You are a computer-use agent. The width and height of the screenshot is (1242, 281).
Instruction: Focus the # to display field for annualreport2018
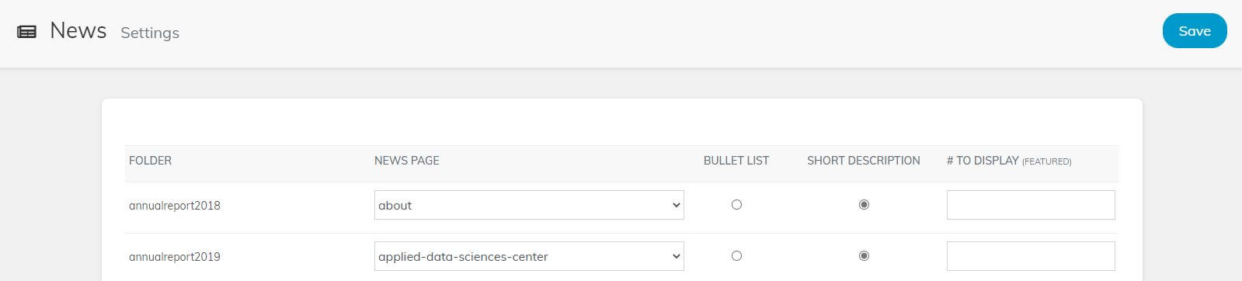click(1031, 205)
